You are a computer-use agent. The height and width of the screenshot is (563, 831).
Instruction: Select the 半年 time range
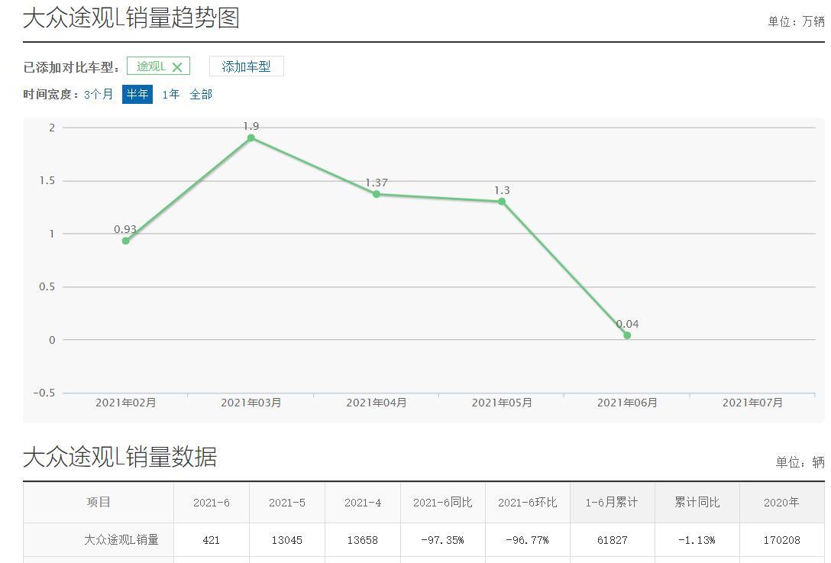137,95
